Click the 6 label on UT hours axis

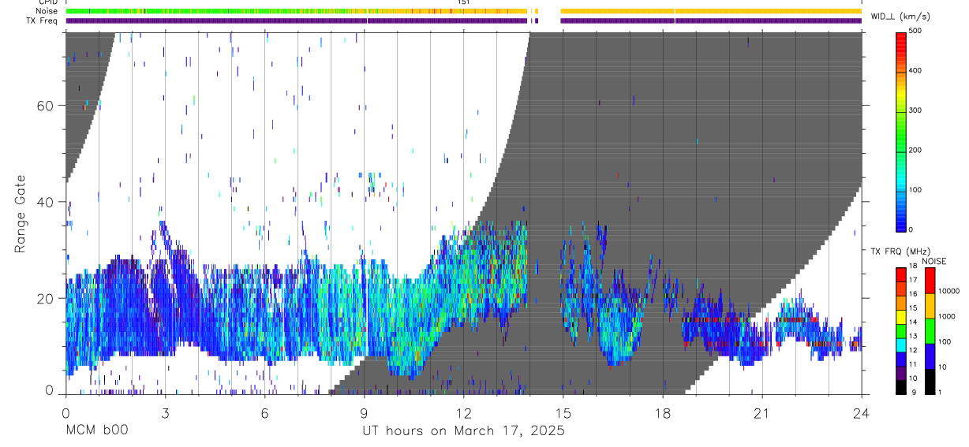coord(264,412)
